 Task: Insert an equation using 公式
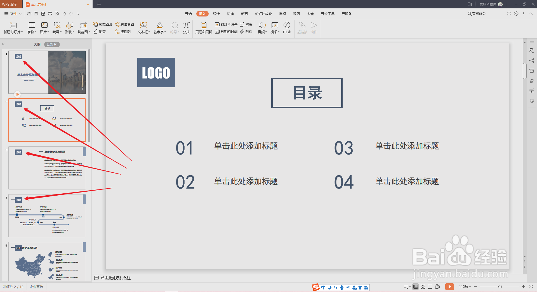(186, 28)
